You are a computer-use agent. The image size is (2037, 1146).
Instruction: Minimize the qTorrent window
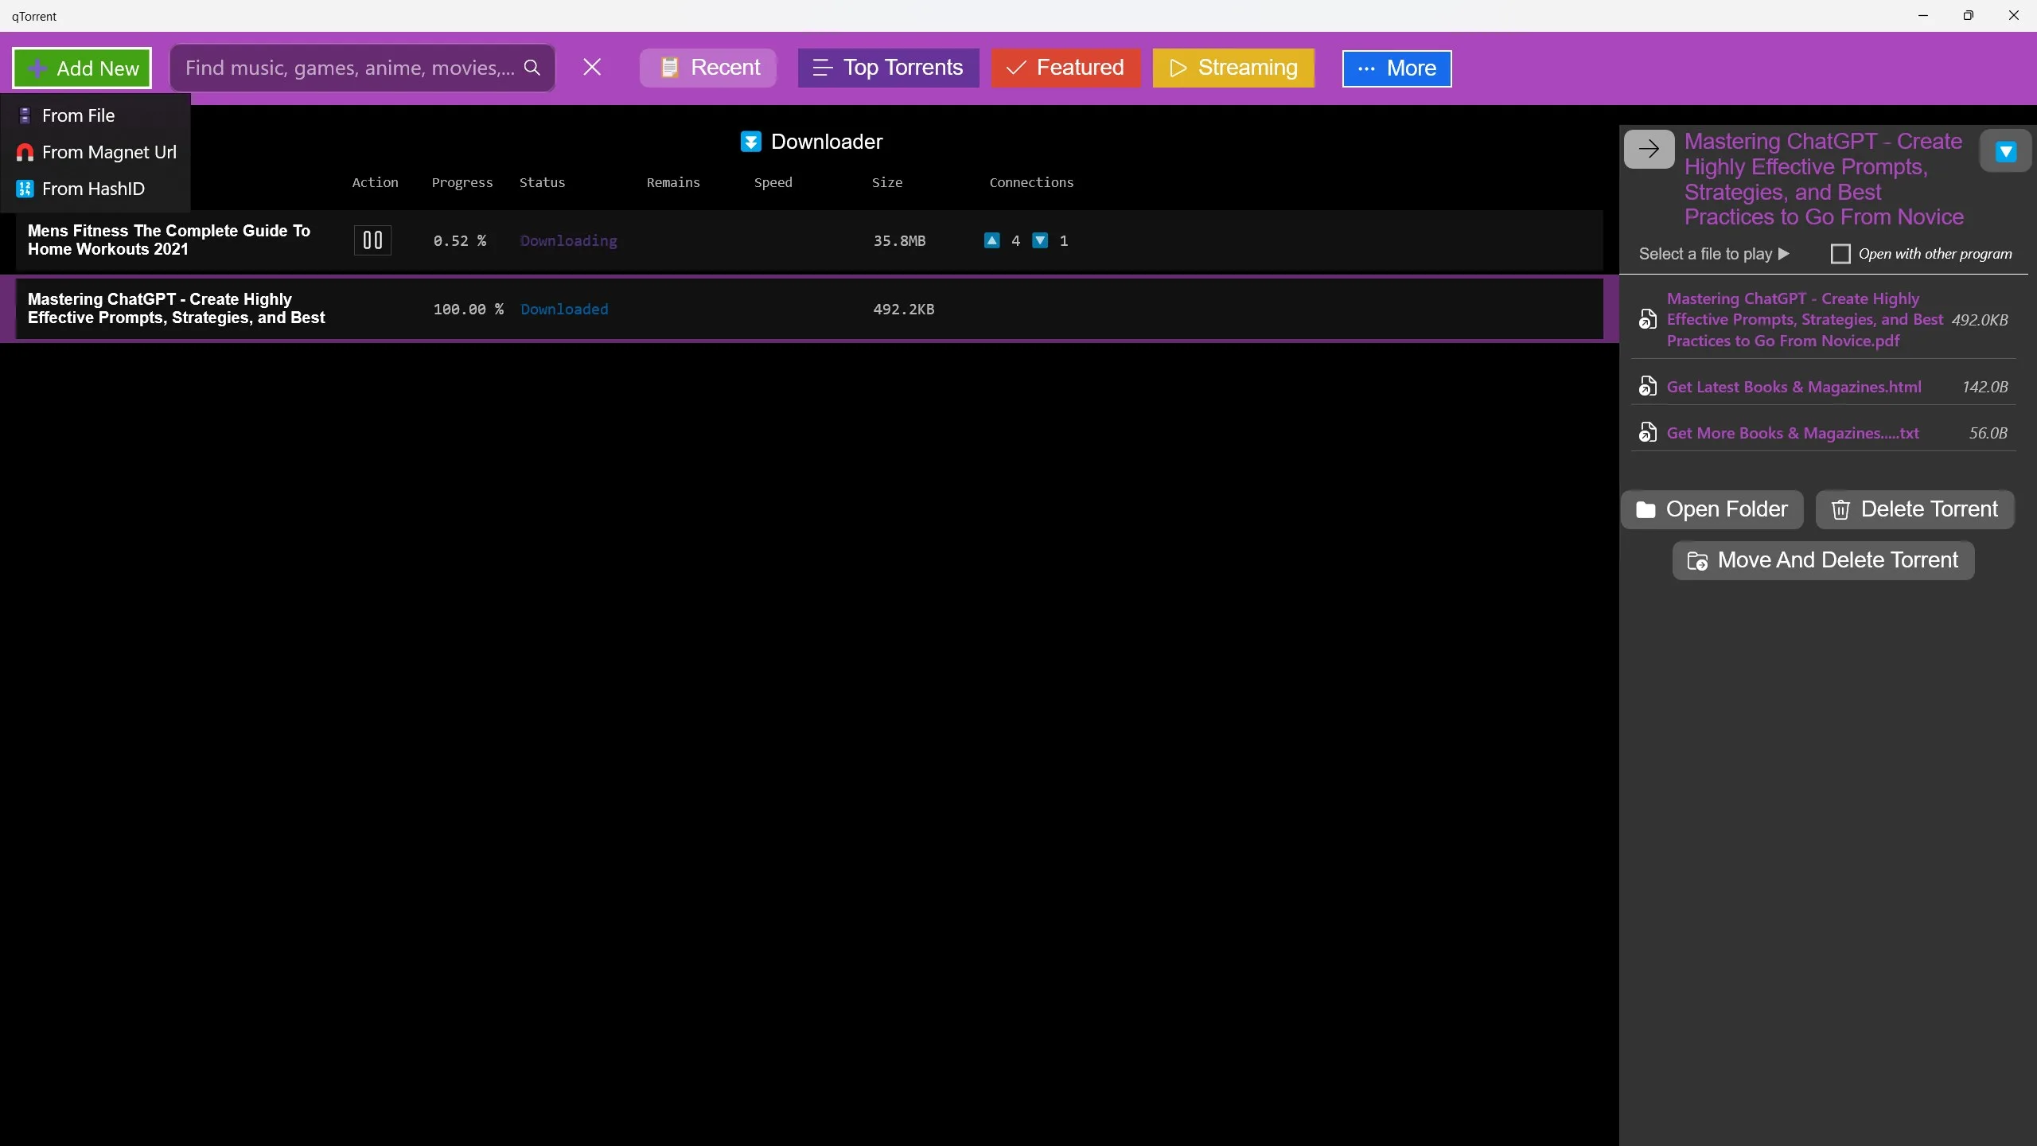1923,15
